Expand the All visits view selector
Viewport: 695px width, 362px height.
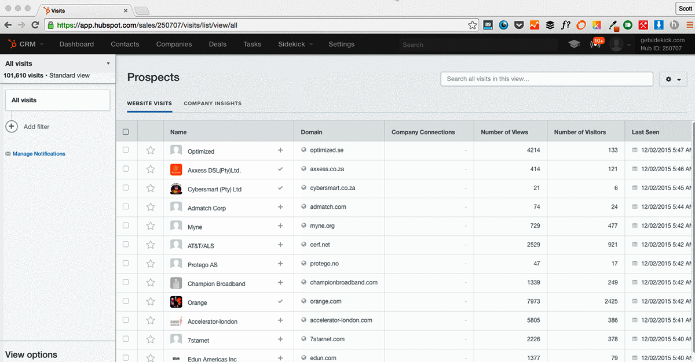tap(108, 64)
